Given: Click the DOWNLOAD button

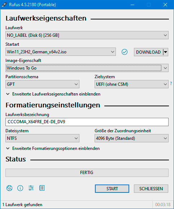Looking at the screenshot, I should click(148, 52).
